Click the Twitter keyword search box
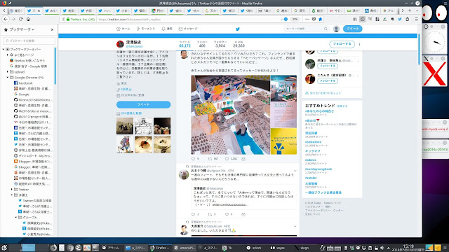The image size is (449, 252). (x=307, y=29)
